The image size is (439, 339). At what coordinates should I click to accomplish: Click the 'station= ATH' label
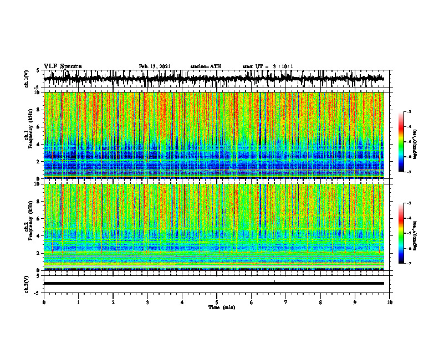tap(206, 66)
